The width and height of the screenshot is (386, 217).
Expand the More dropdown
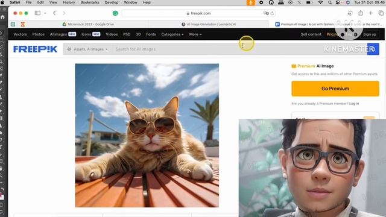pyautogui.click(x=195, y=34)
